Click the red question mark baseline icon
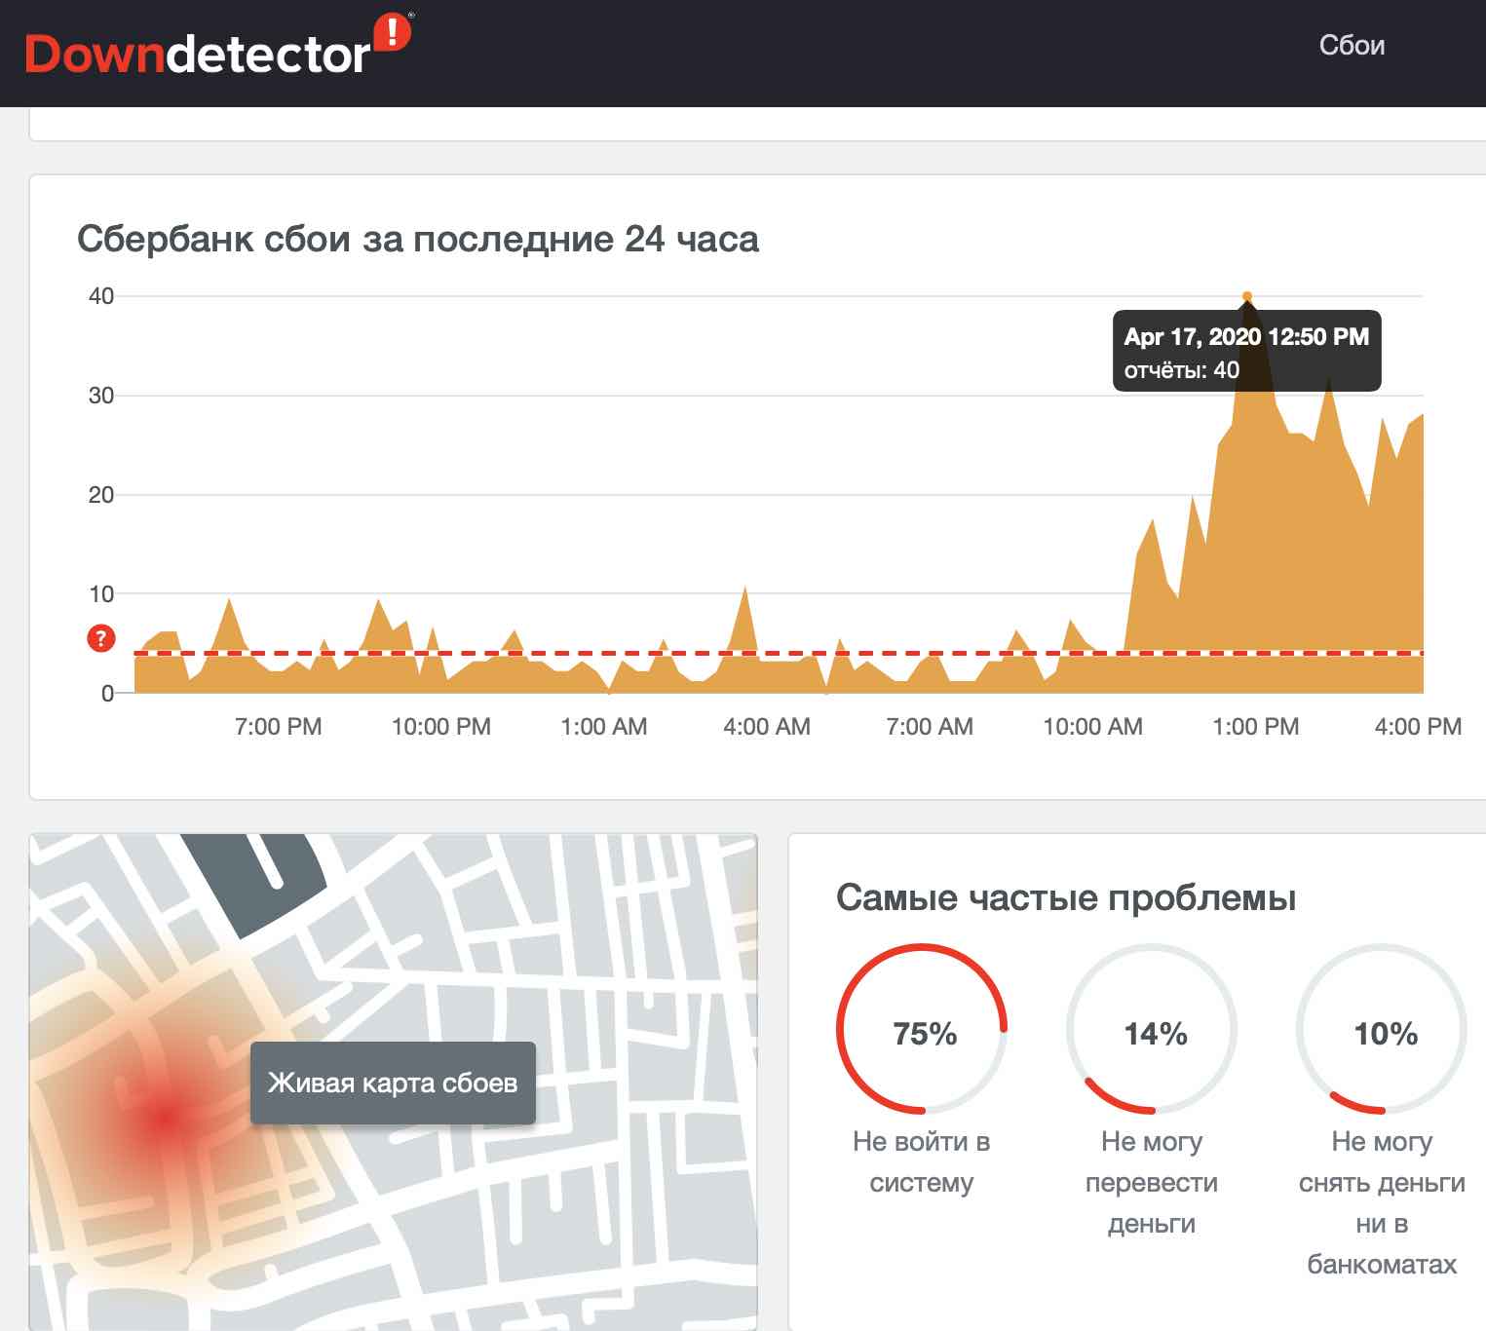This screenshot has height=1331, width=1486. (101, 639)
